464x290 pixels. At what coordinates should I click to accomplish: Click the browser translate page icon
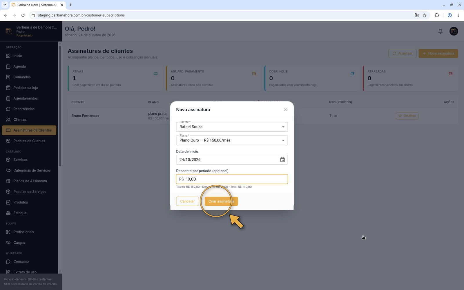coord(417,15)
